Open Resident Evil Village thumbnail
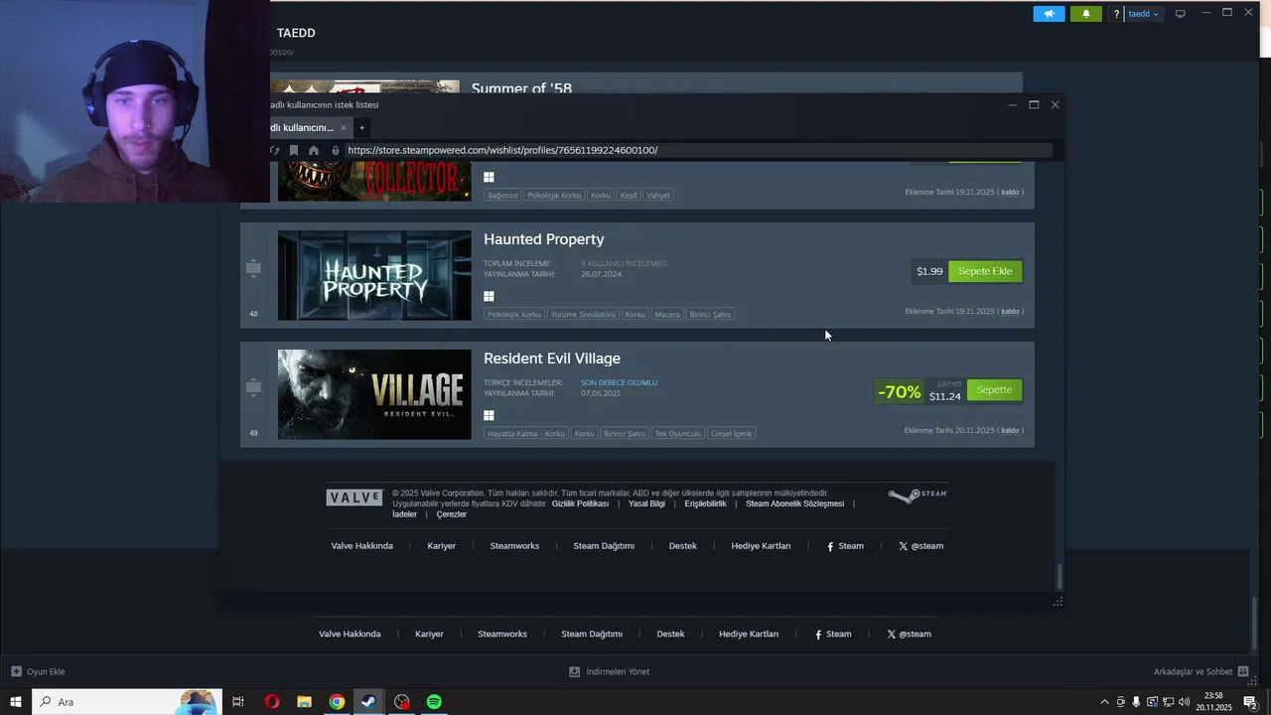Image resolution: width=1271 pixels, height=715 pixels. 374,394
